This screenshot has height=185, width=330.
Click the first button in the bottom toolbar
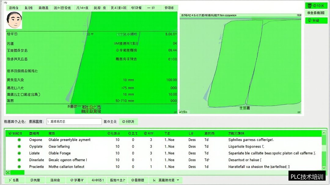pyautogui.click(x=15, y=180)
